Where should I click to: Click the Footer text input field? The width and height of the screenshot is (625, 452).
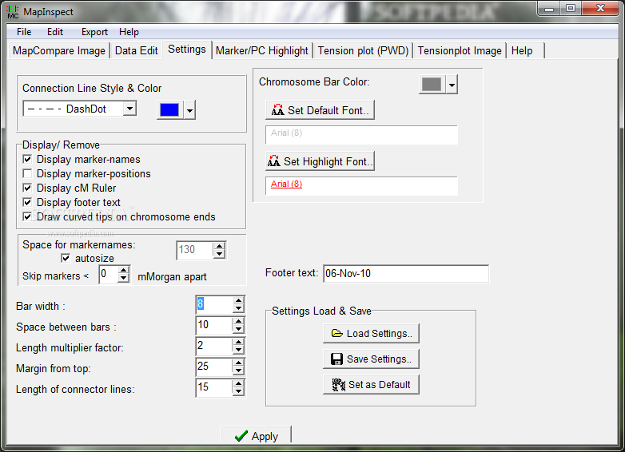[406, 274]
